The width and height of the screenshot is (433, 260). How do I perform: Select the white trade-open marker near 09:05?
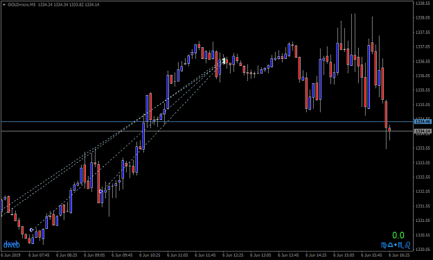(x=100, y=191)
